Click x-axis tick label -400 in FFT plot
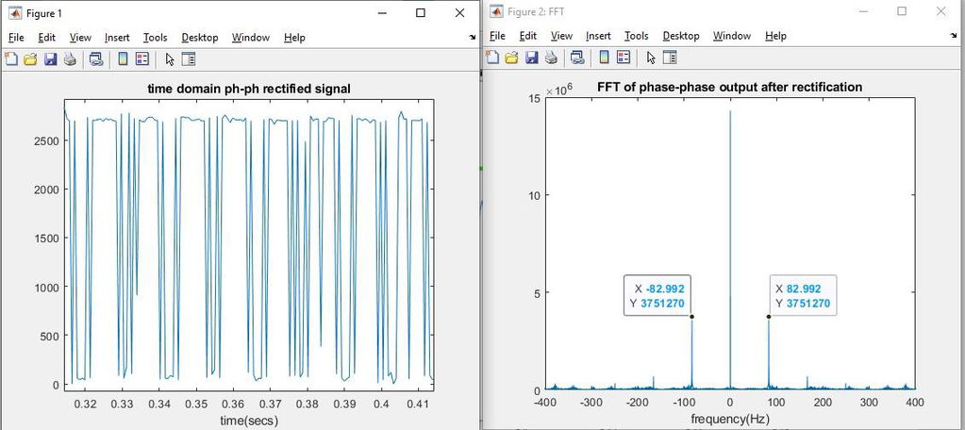965x430 pixels. [x=545, y=403]
